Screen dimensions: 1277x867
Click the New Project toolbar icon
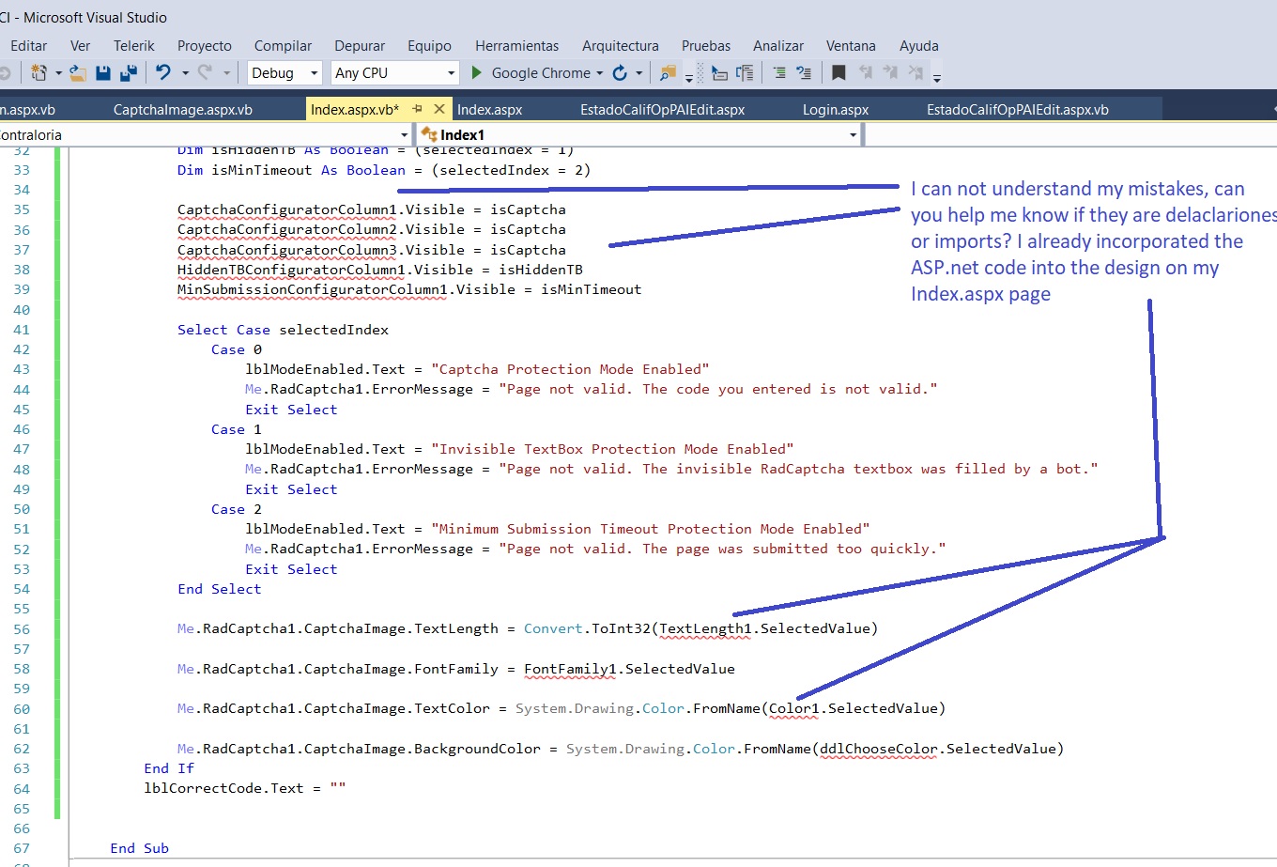38,72
